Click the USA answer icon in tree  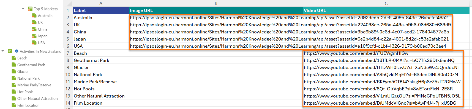34,42
